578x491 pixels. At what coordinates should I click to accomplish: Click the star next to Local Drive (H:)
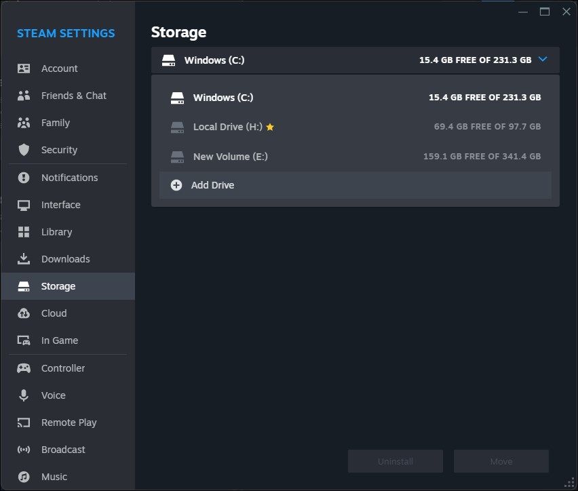(x=269, y=126)
